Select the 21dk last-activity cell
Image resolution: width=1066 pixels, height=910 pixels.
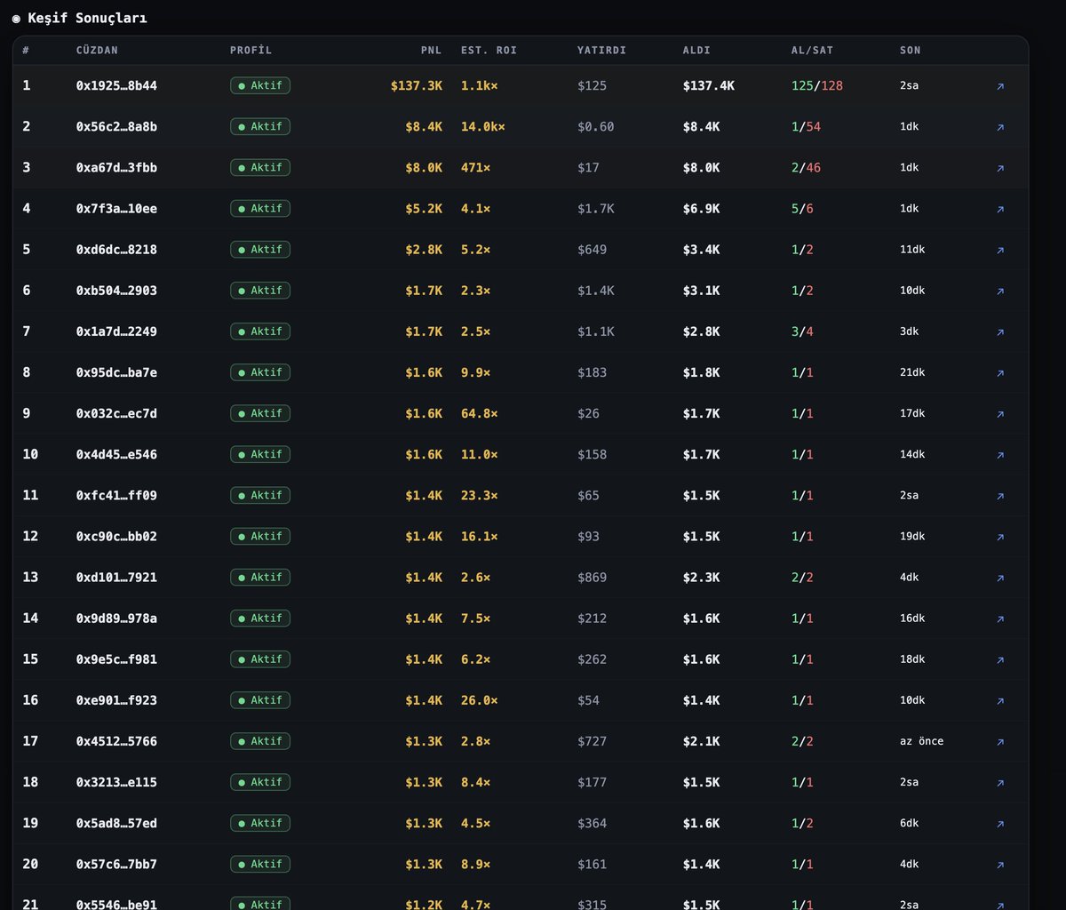pyautogui.click(x=912, y=372)
